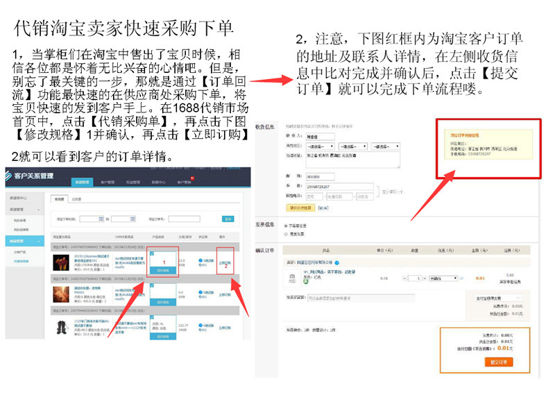Image resolution: width=555 pixels, height=393 pixels.
Task: Click the buyer message input field
Action: (361, 298)
